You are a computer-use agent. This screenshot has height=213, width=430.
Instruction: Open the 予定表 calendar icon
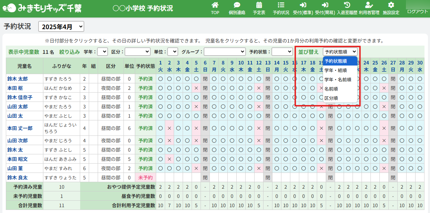259,6
